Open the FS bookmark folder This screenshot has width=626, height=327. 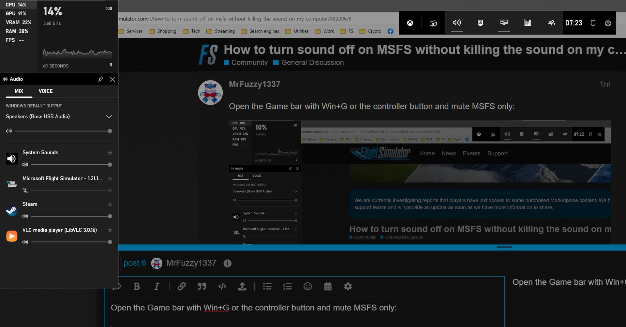346,31
